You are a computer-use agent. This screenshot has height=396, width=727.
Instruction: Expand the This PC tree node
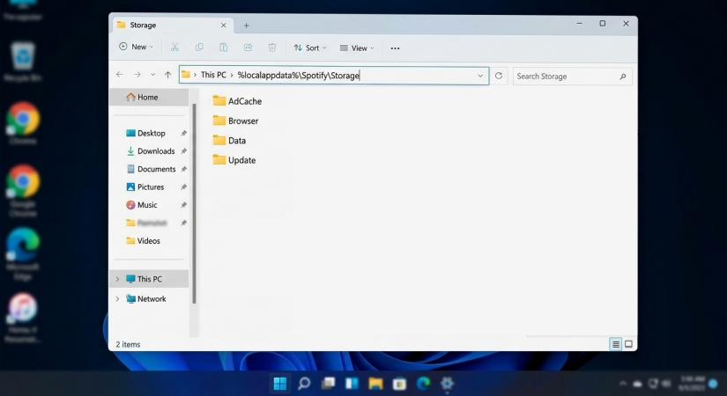(117, 279)
